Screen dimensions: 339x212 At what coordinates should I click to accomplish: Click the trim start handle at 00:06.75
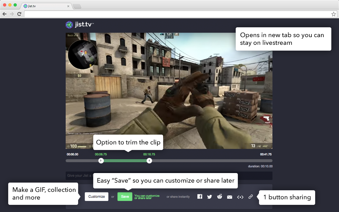[101, 161]
